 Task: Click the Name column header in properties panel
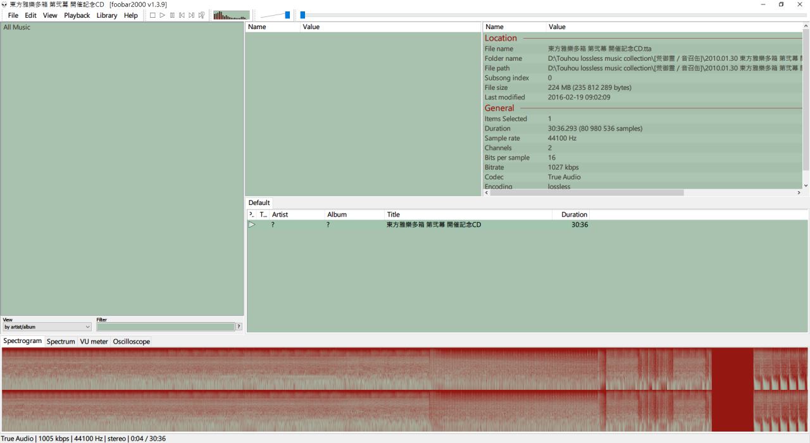point(514,27)
